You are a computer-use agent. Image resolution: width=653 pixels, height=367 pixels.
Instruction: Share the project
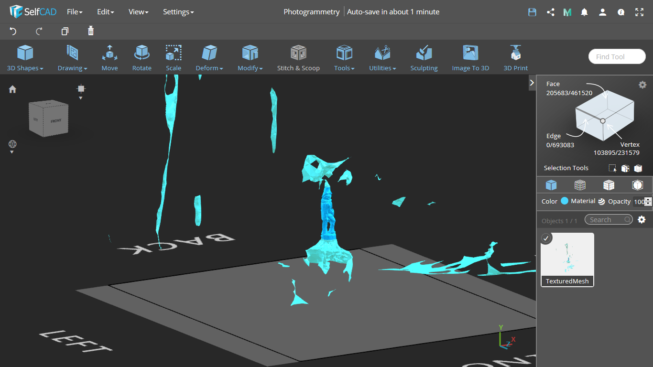(x=550, y=12)
